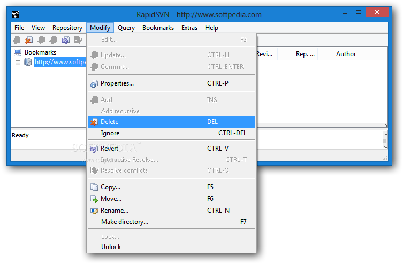
Task: Click the Revi... column header
Action: point(267,54)
